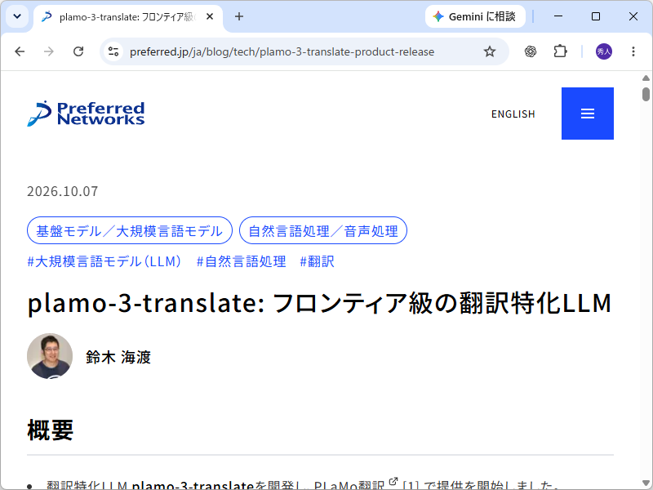Switch site language to ENGLISH
Viewport: 653px width, 490px height.
pos(513,114)
